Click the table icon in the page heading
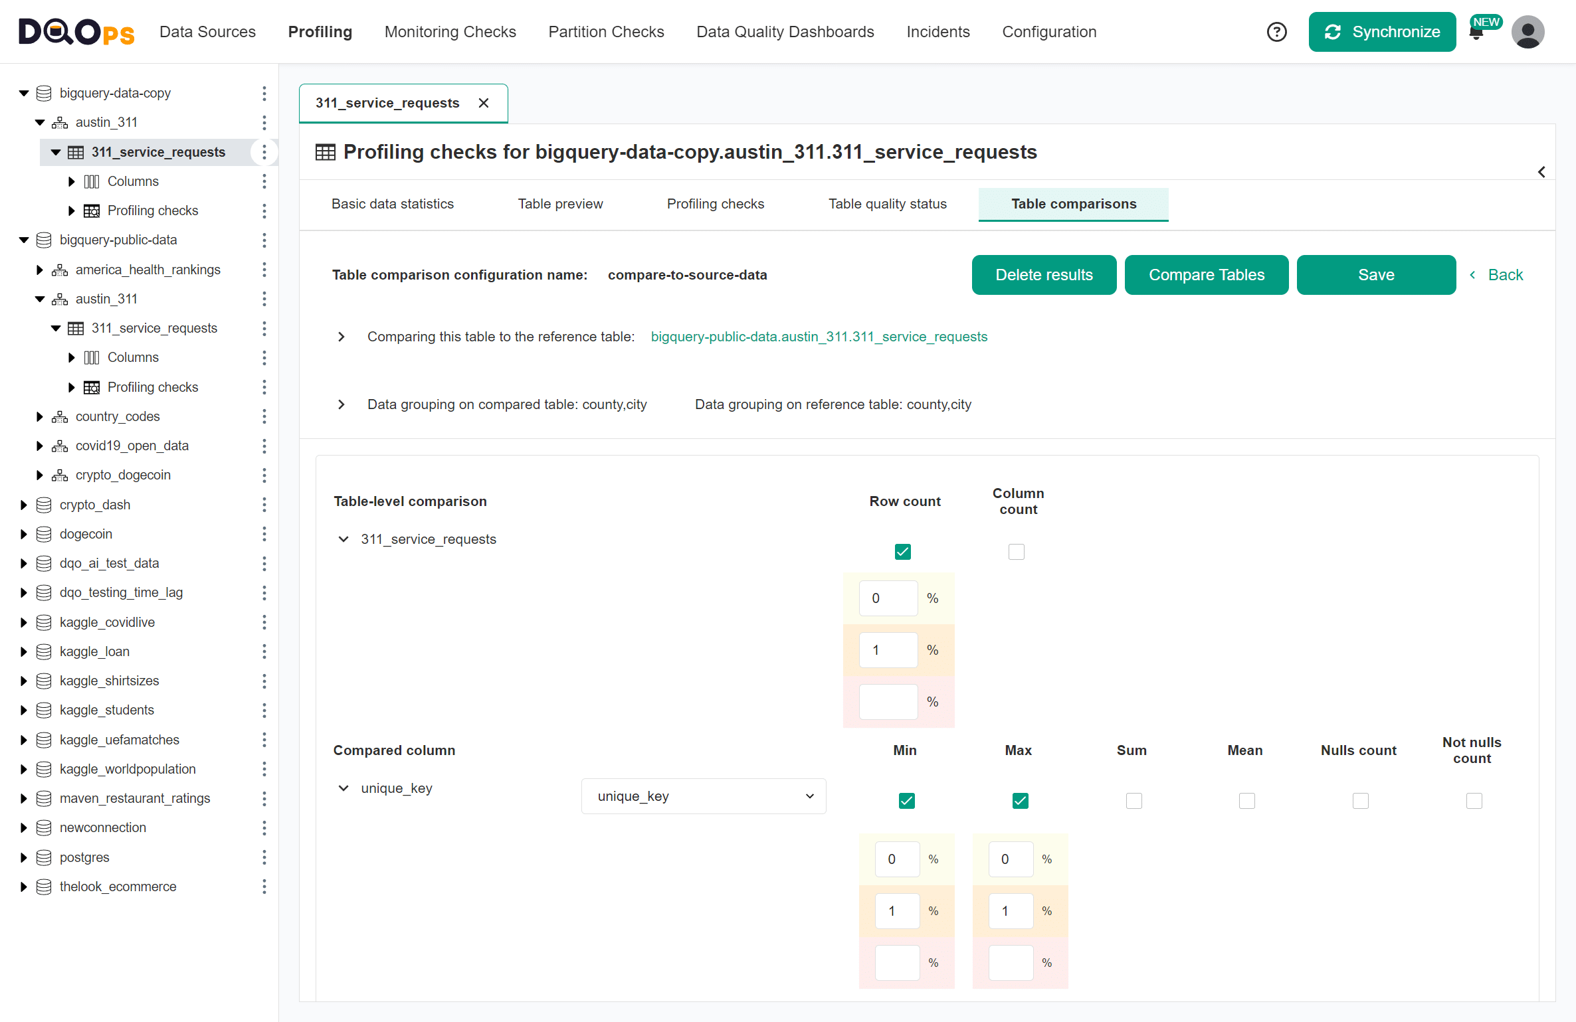This screenshot has width=1576, height=1022. [325, 152]
